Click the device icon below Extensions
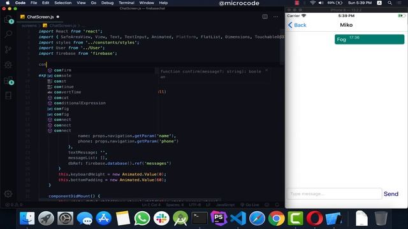Viewport: 408px width, 229px height. pyautogui.click(x=8, y=95)
